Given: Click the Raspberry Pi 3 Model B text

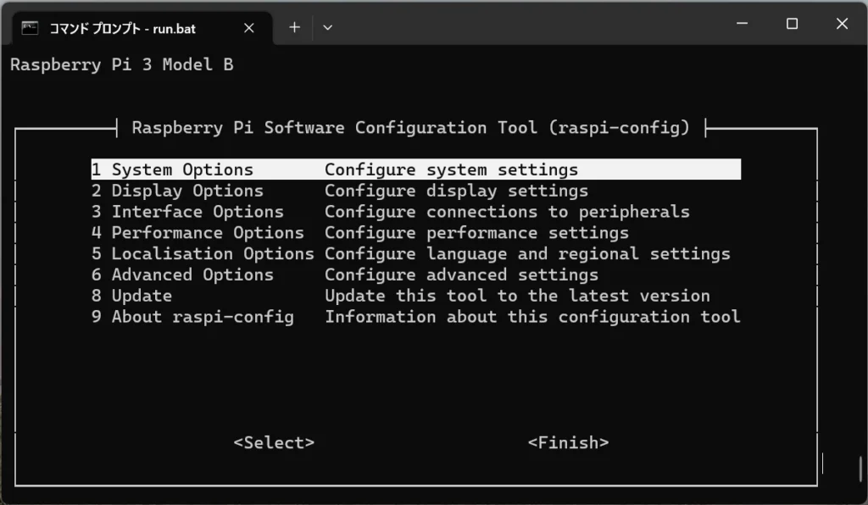Looking at the screenshot, I should (121, 65).
